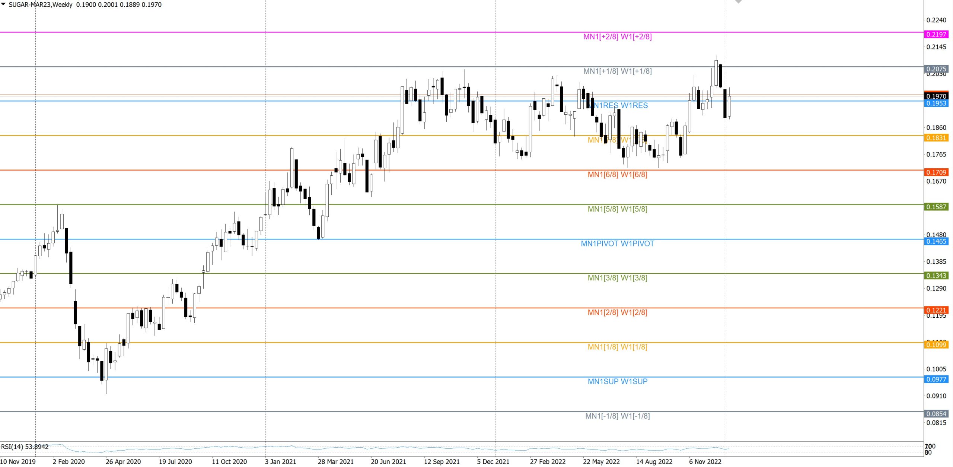
Task: Click the gray 0.2075 price tag
Action: point(936,69)
